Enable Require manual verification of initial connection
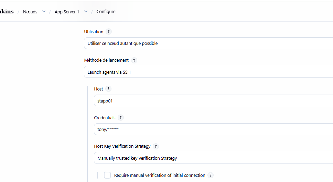 click(107, 175)
